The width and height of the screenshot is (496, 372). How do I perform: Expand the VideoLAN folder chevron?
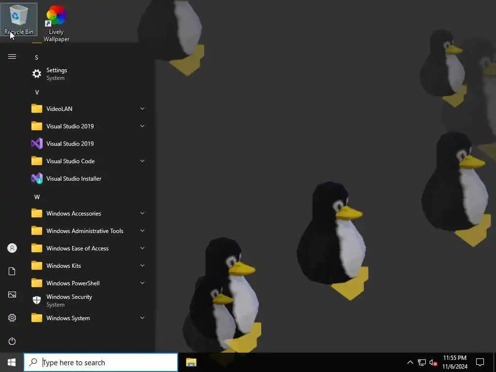tap(142, 108)
